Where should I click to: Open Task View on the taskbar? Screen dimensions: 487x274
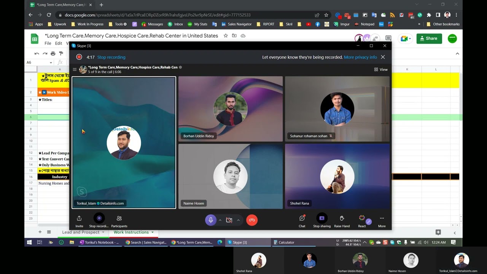coord(40,242)
